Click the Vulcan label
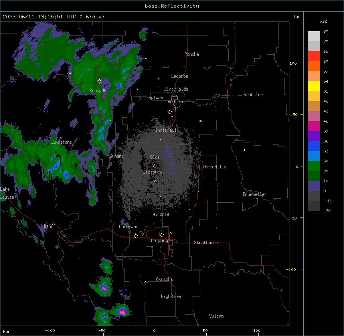 pos(216,316)
